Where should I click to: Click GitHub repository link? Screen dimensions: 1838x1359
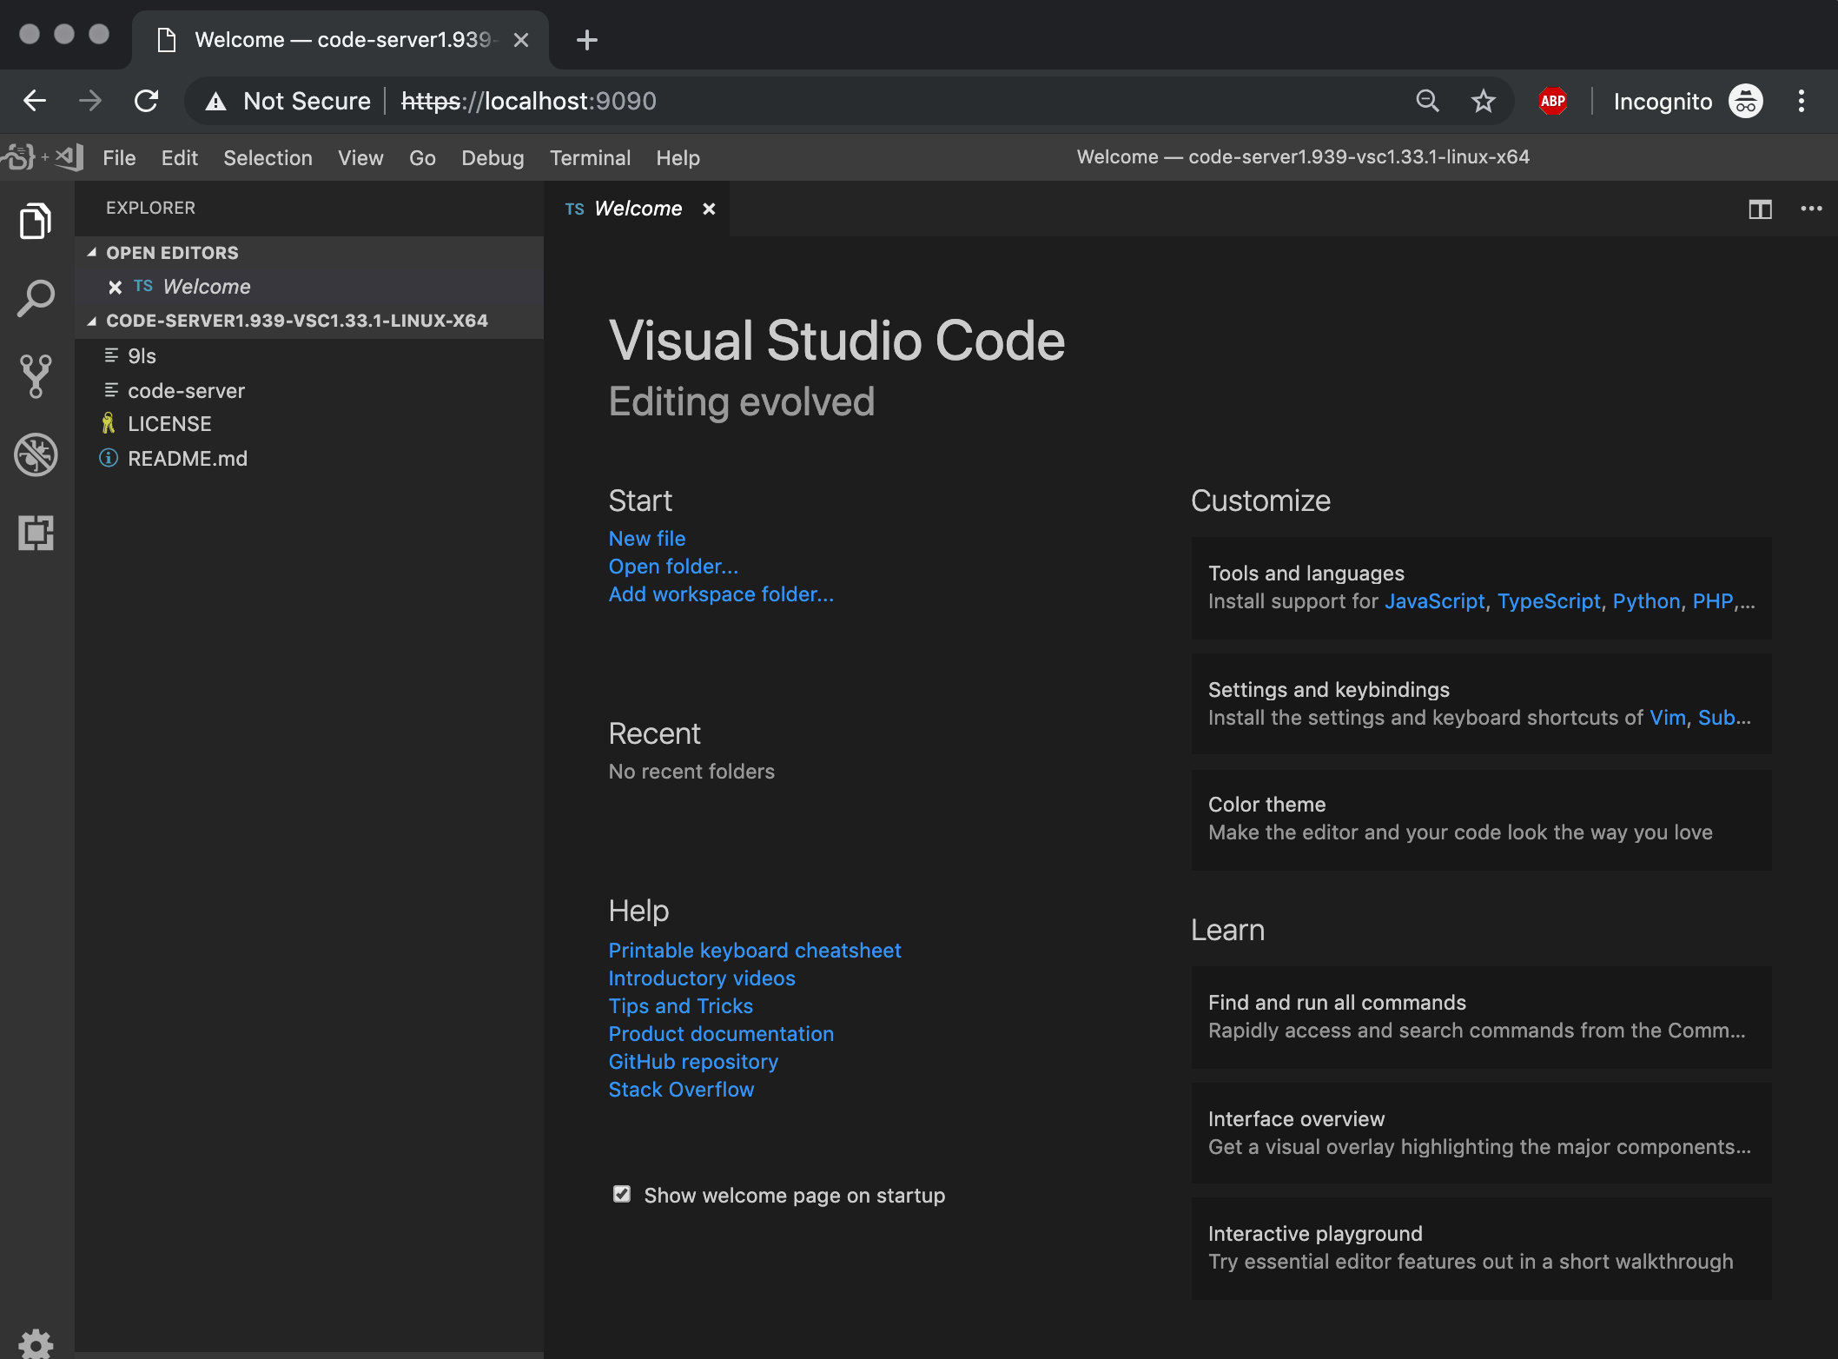pyautogui.click(x=693, y=1061)
